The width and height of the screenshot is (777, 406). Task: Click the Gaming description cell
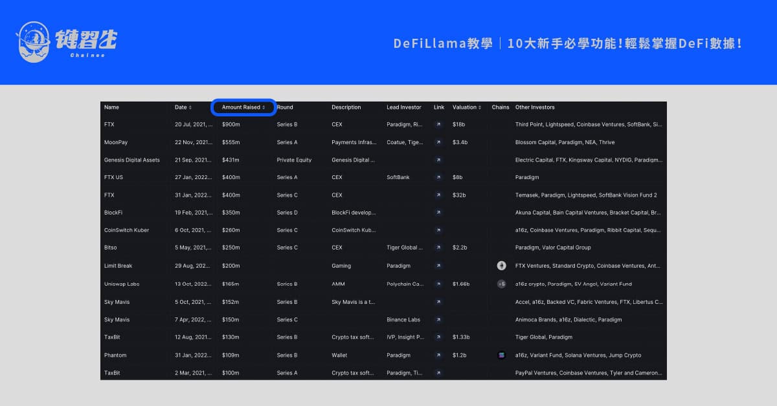pyautogui.click(x=341, y=266)
